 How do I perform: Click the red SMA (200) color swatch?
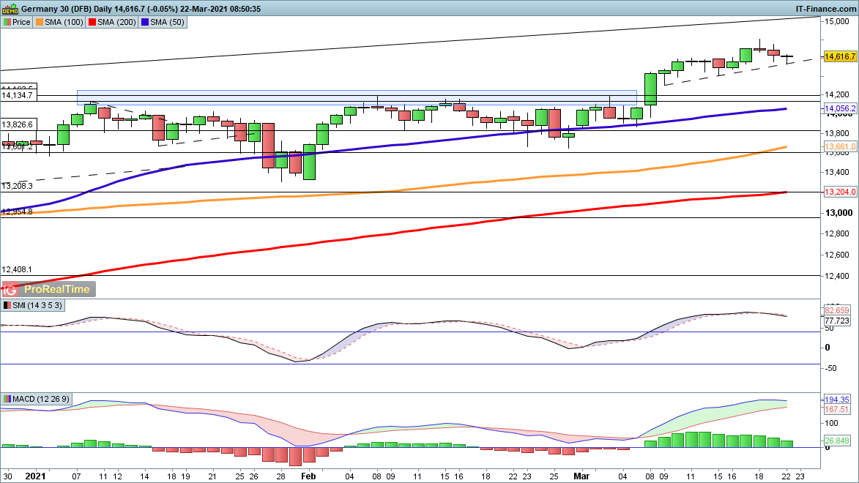coord(93,22)
